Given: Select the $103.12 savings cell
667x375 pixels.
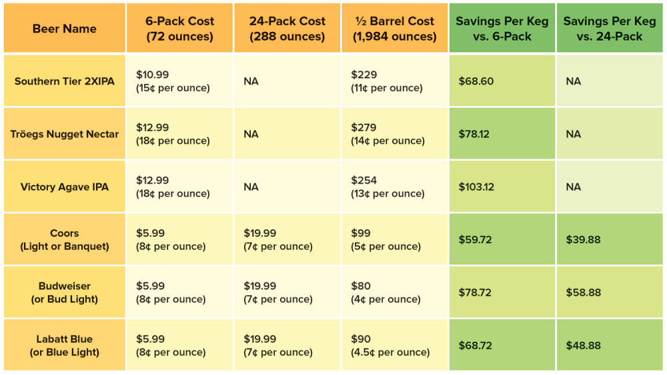Looking at the screenshot, I should (502, 187).
